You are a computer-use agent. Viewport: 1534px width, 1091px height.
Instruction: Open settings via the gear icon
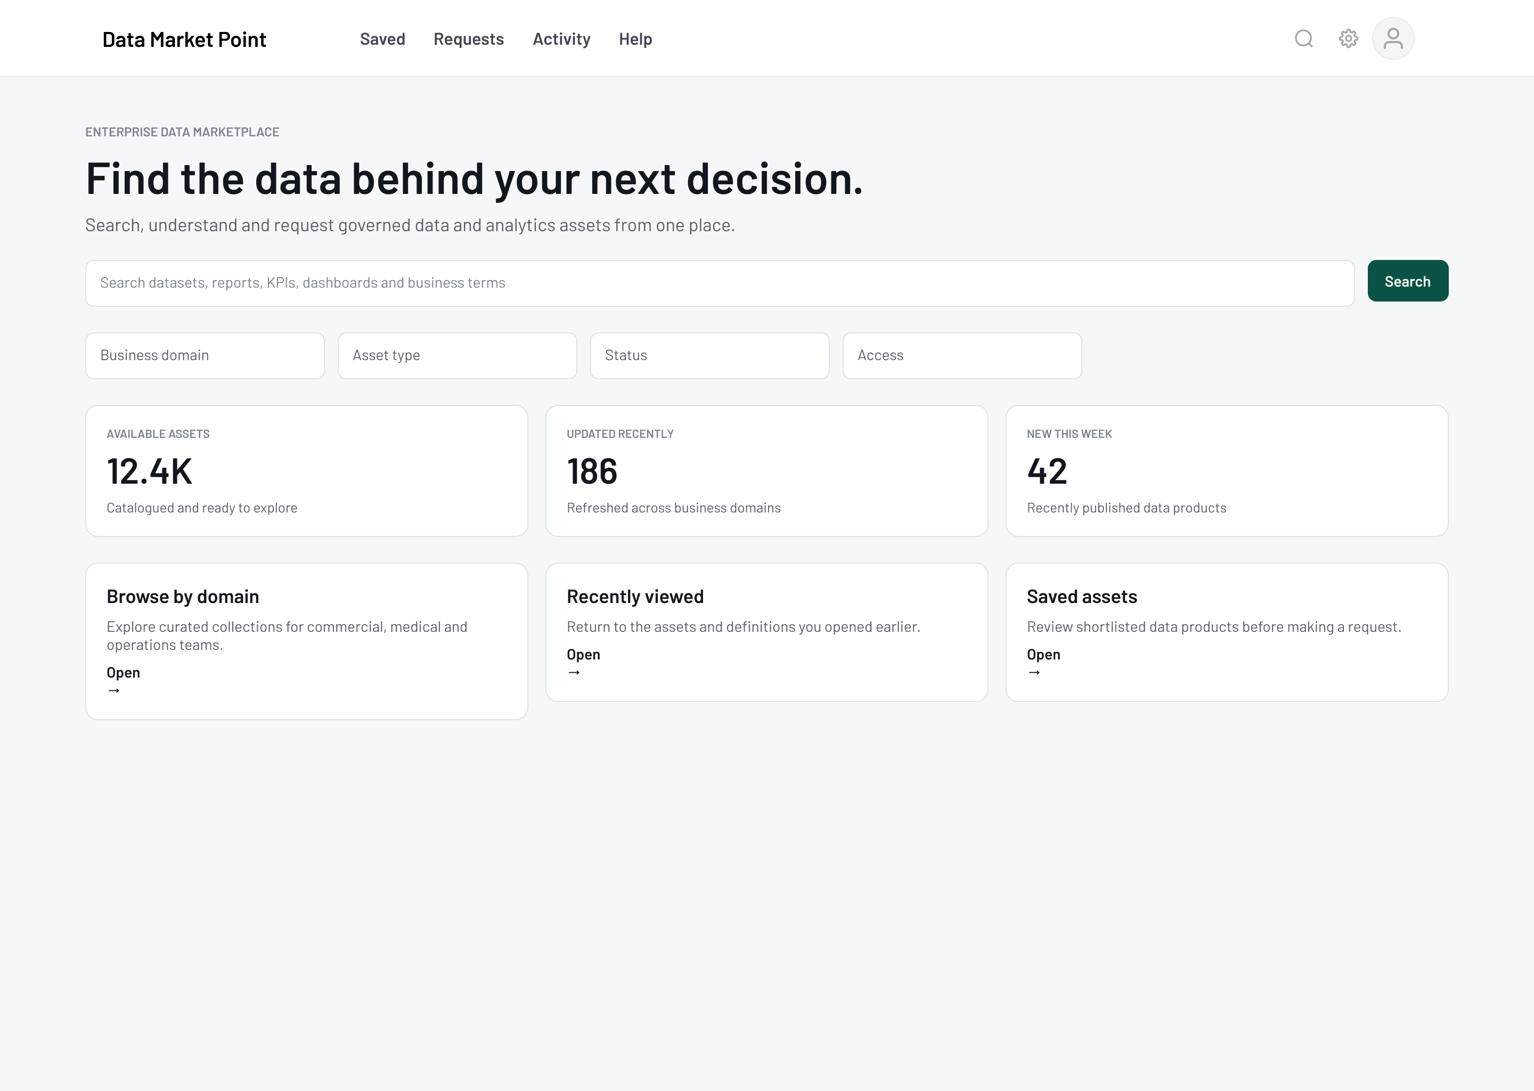pos(1348,39)
